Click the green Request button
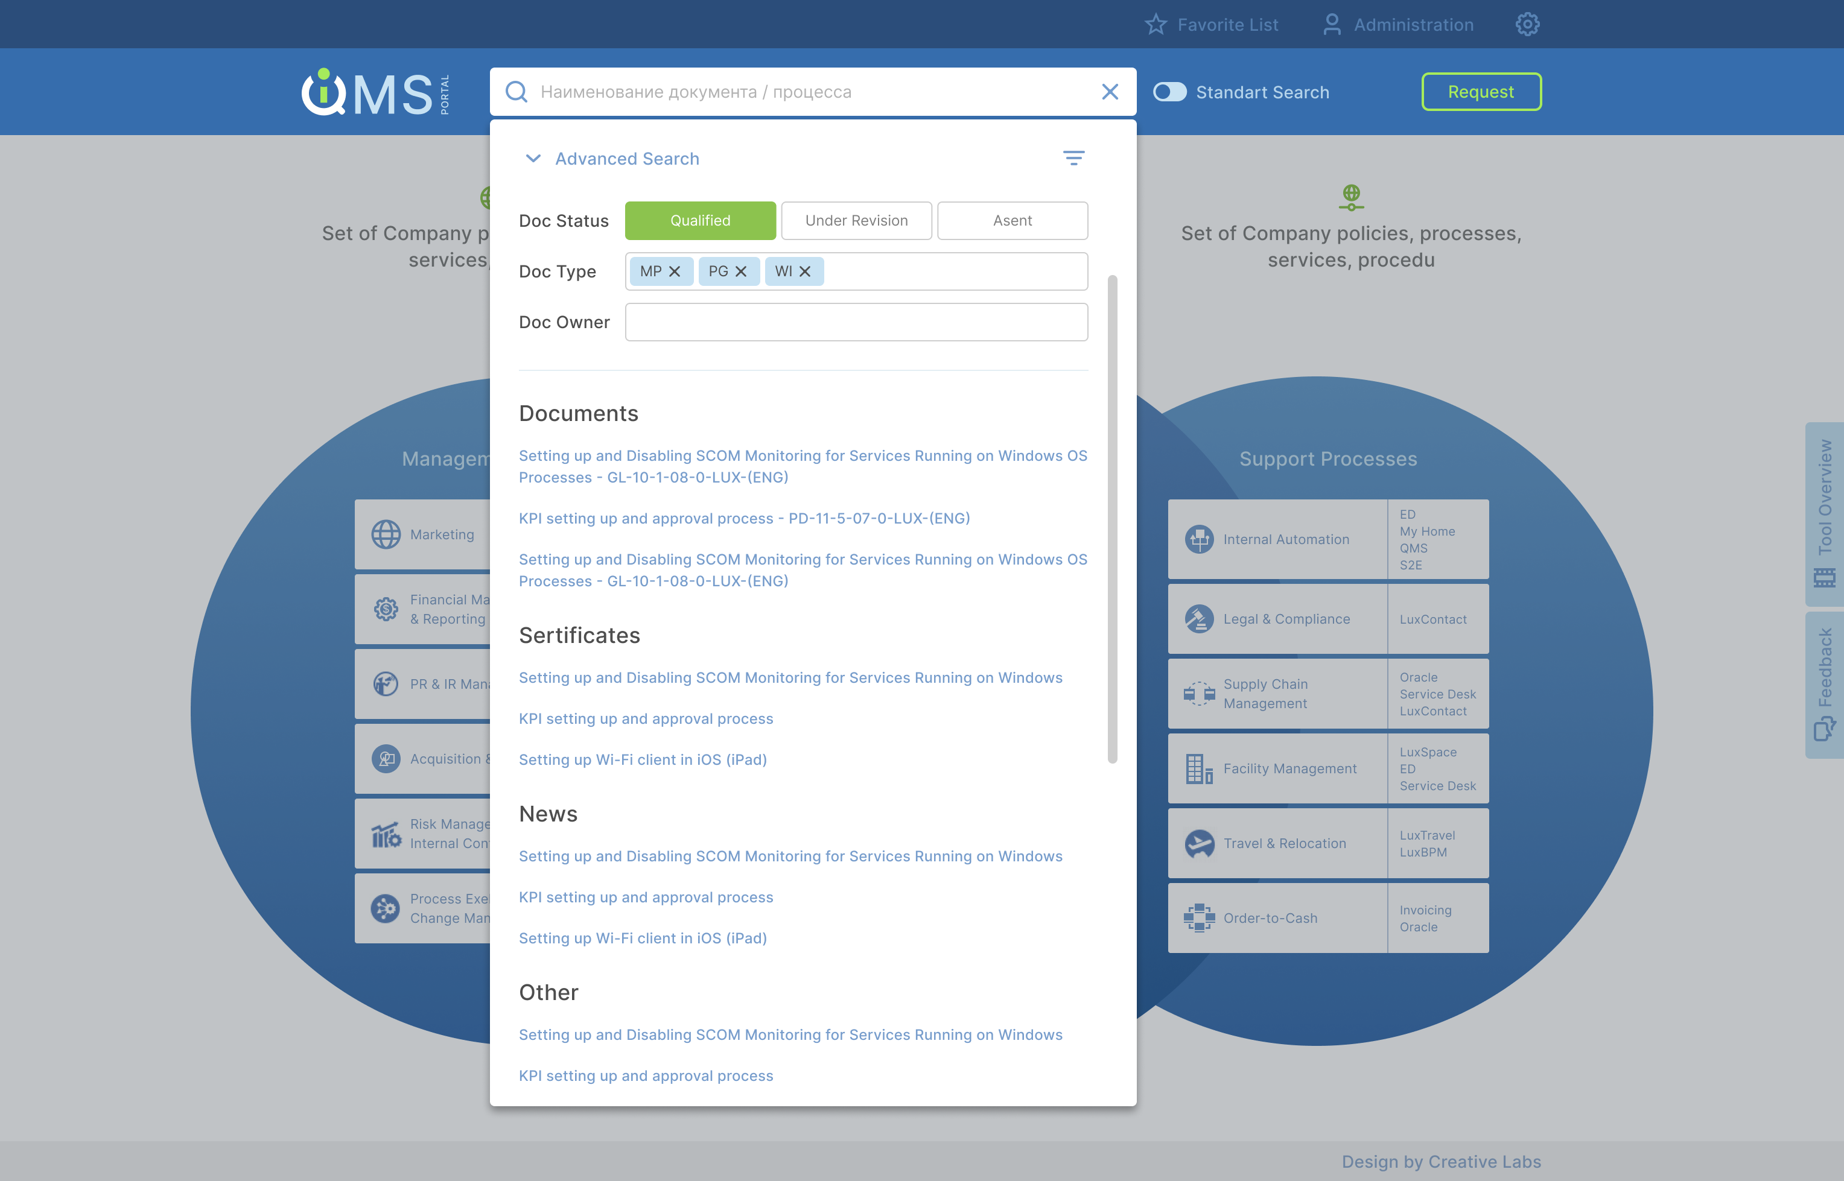This screenshot has width=1844, height=1181. point(1480,92)
